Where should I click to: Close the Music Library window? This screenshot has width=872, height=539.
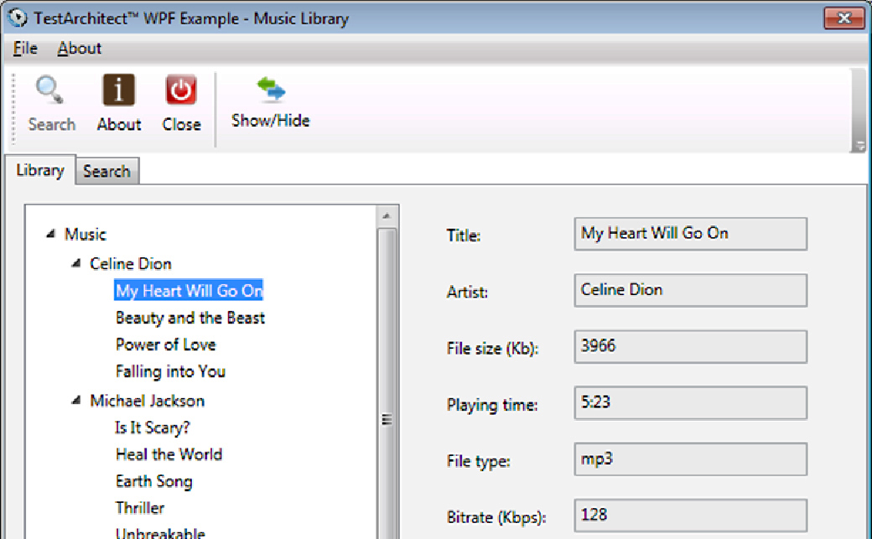click(843, 18)
